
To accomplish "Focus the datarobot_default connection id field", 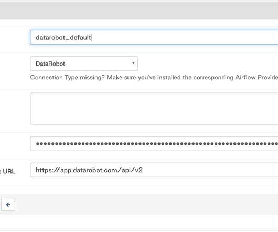I will point(154,37).
